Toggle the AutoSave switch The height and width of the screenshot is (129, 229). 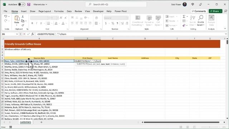[21, 4]
